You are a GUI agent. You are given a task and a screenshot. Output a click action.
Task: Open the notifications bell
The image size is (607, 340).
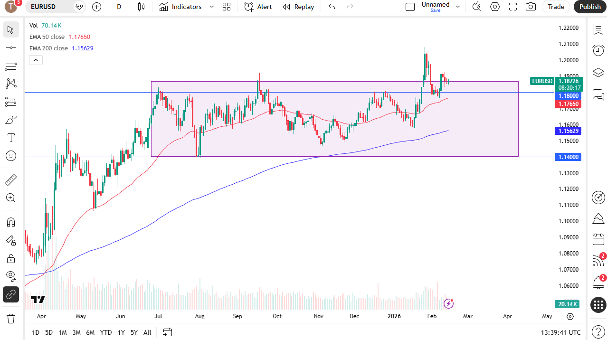598,283
